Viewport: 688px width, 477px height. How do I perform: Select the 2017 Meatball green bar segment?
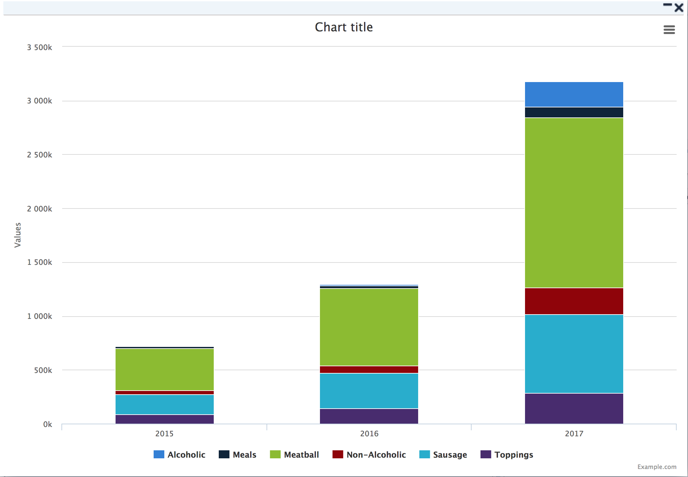pos(574,202)
